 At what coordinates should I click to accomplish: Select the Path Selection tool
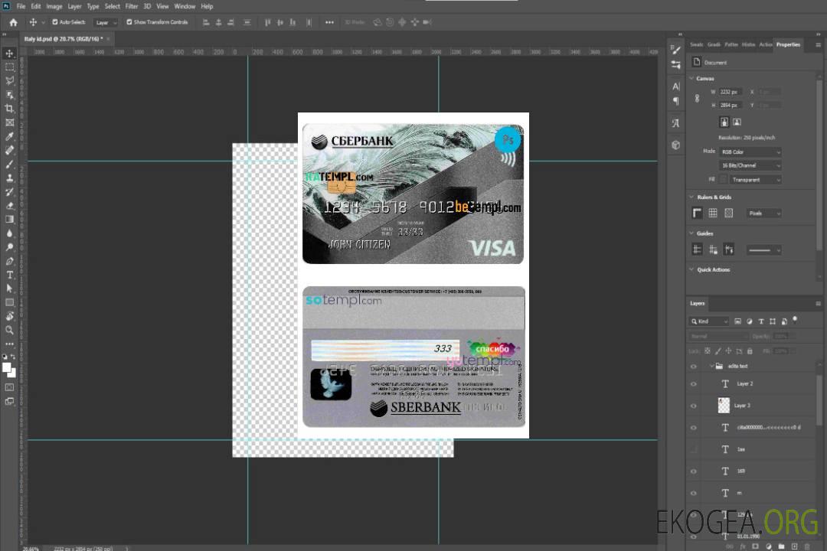[9, 289]
